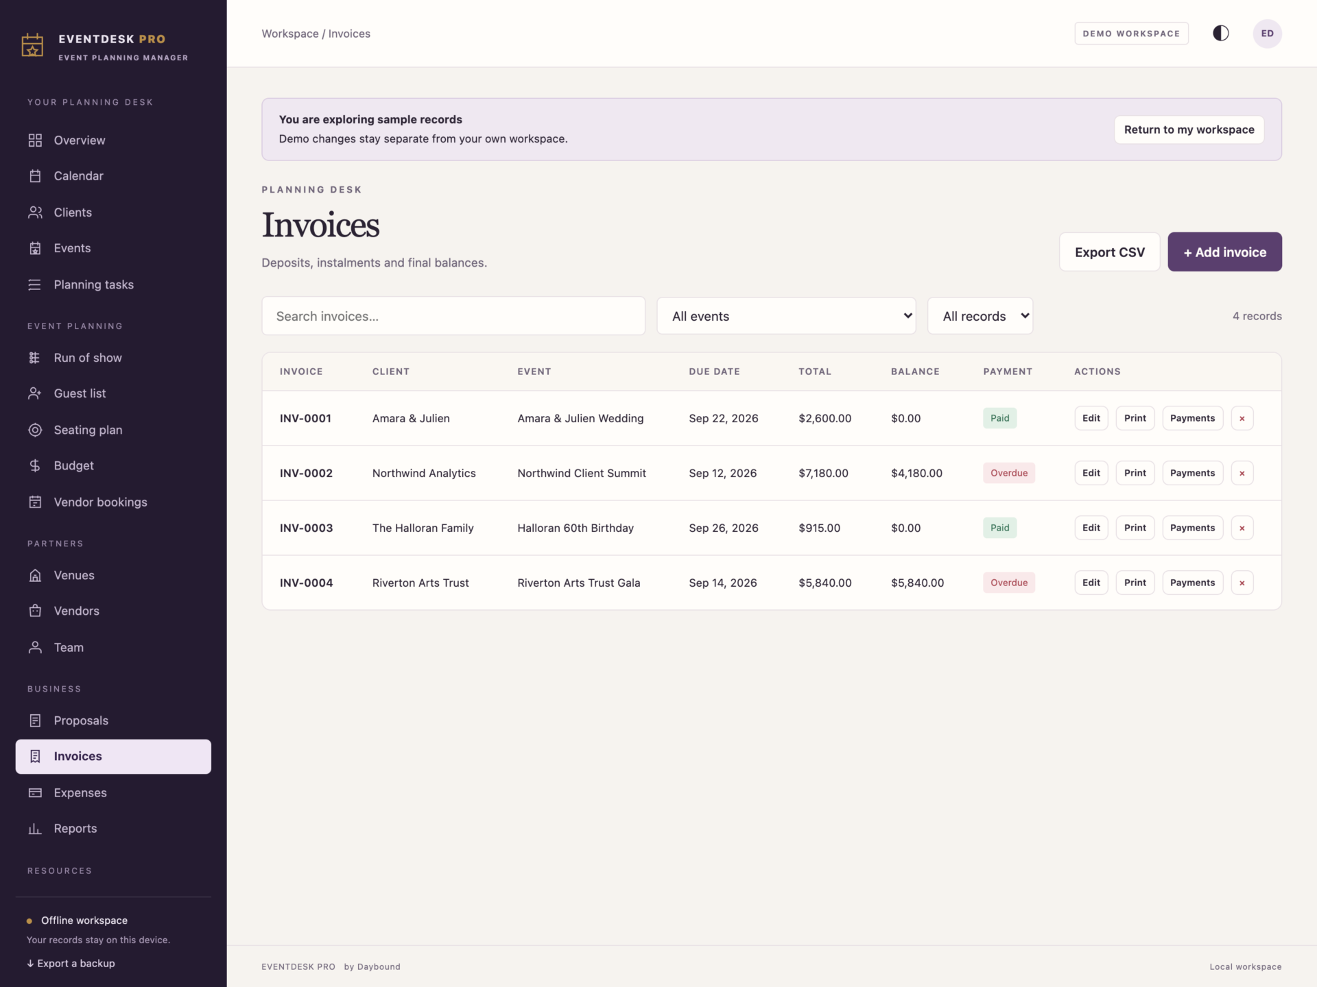This screenshot has width=1317, height=987.
Task: Toggle the dark/light theme switch
Action: (1221, 34)
